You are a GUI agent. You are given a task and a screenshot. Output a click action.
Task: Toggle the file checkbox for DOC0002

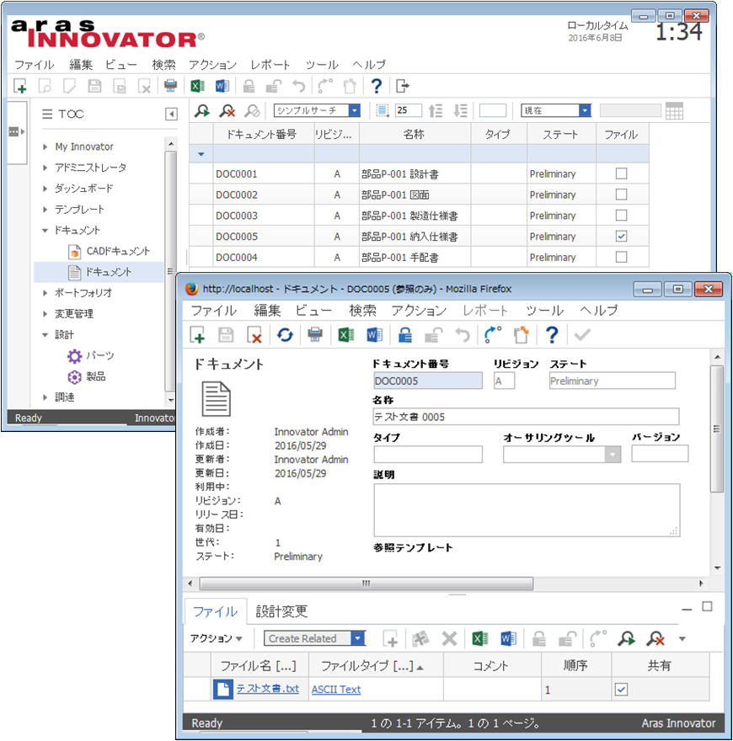[622, 195]
